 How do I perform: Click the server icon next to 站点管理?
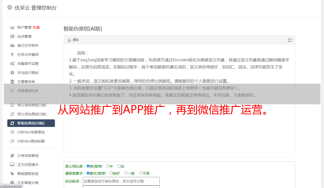click(x=12, y=36)
